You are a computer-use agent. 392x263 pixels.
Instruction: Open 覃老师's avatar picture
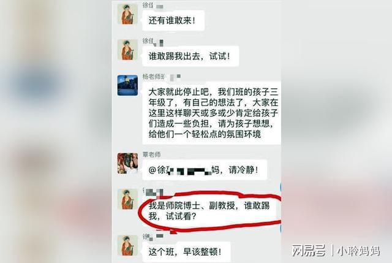tap(127, 163)
